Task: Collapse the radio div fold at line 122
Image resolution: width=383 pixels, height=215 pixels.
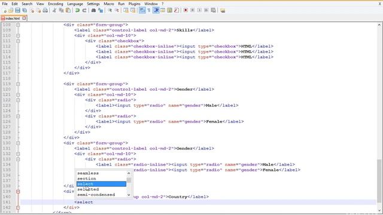Action: 18,100
